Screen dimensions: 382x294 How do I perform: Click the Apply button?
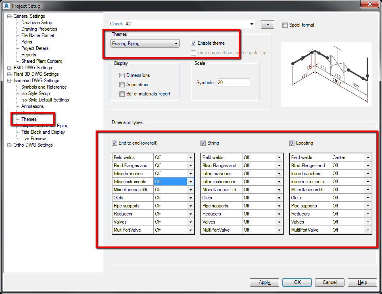coord(264,282)
